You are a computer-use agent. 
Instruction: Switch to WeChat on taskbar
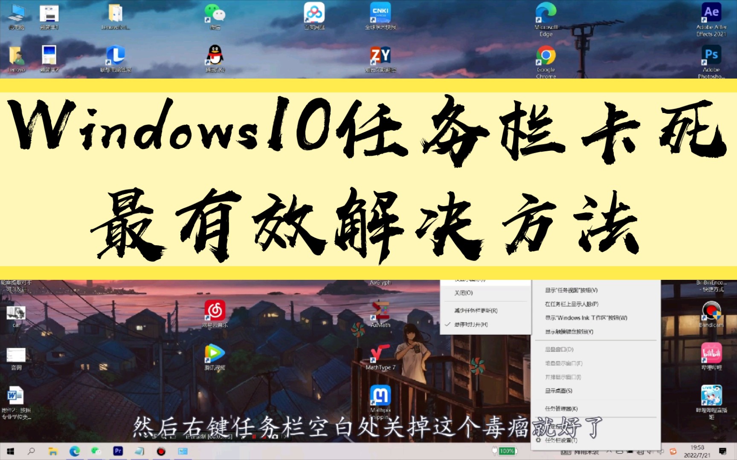click(96, 451)
